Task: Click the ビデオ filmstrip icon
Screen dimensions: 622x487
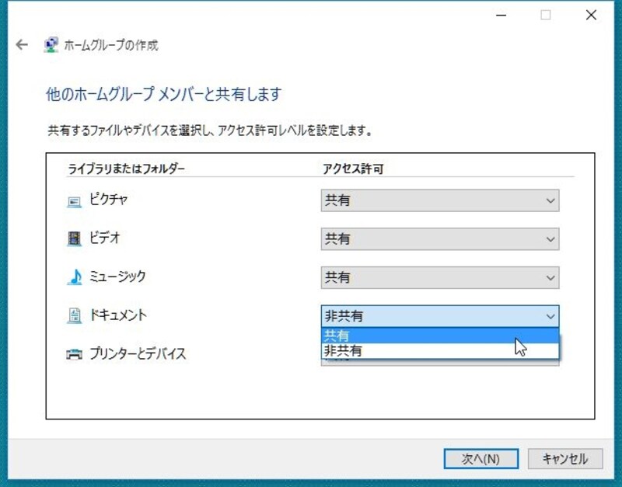Action: (x=74, y=239)
